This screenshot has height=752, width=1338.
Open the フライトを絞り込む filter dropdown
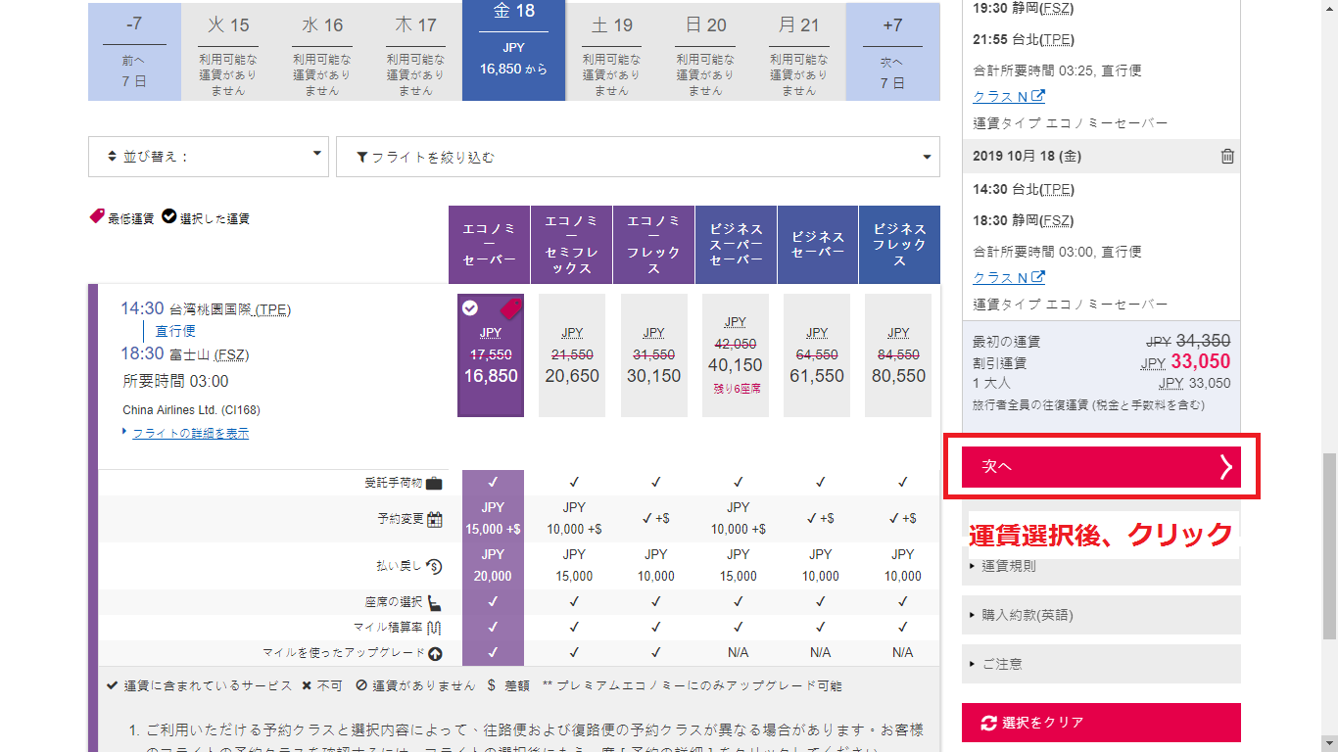point(638,157)
